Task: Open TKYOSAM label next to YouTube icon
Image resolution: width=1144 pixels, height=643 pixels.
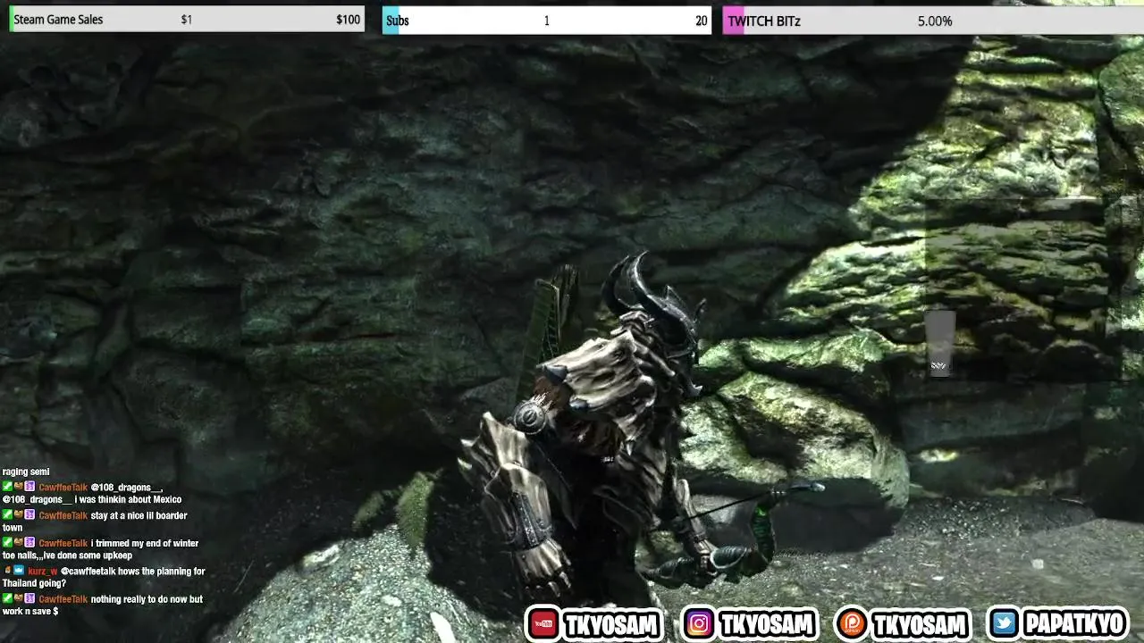Action: (611, 624)
